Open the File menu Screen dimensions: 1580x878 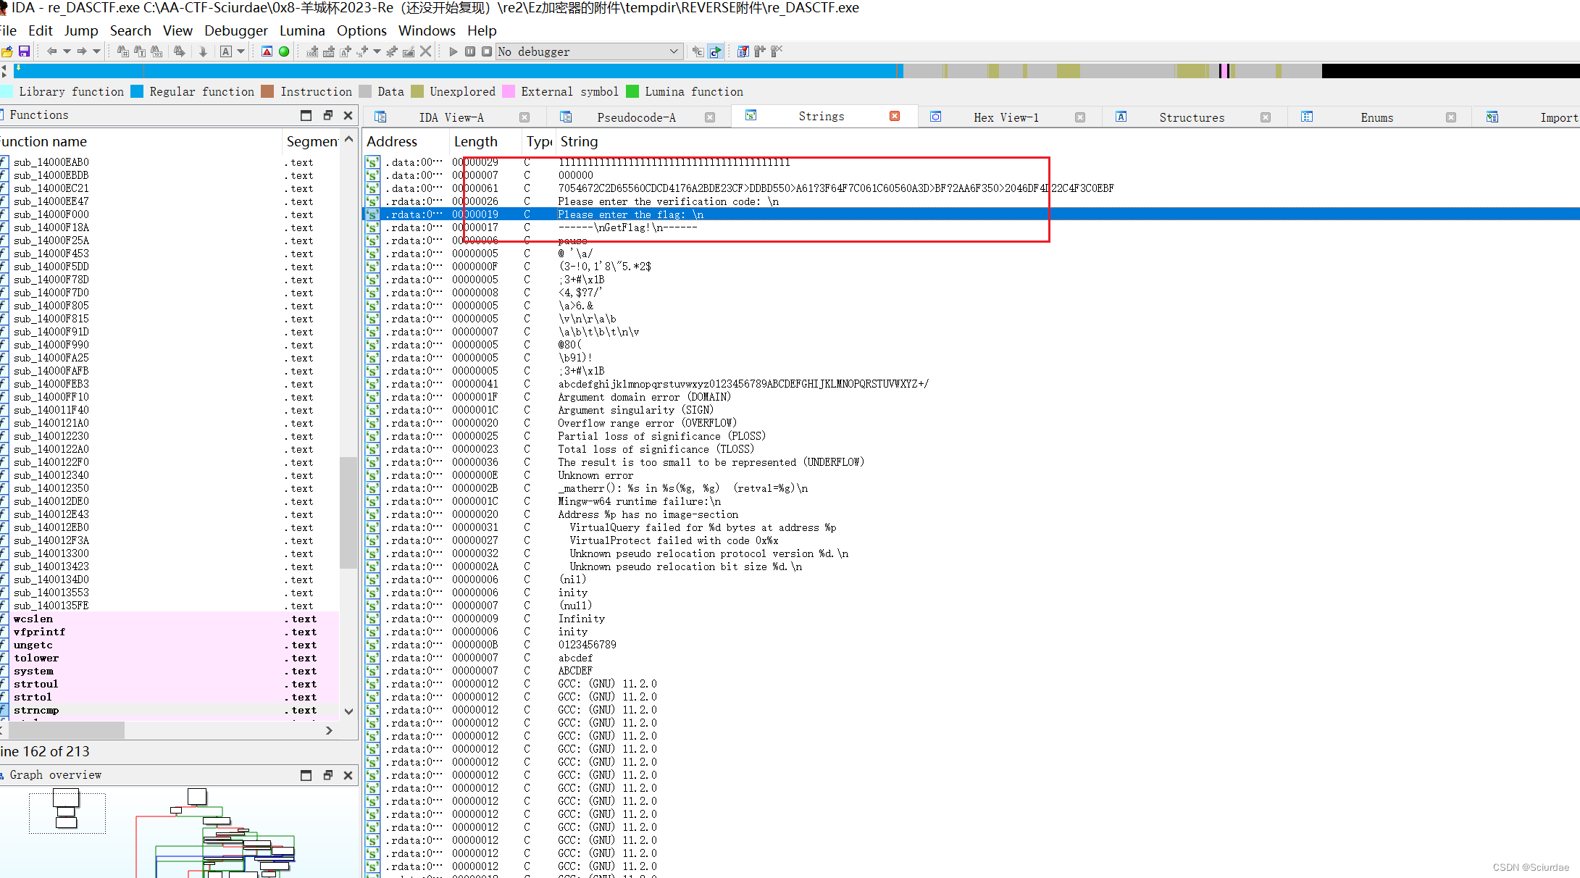click(8, 30)
